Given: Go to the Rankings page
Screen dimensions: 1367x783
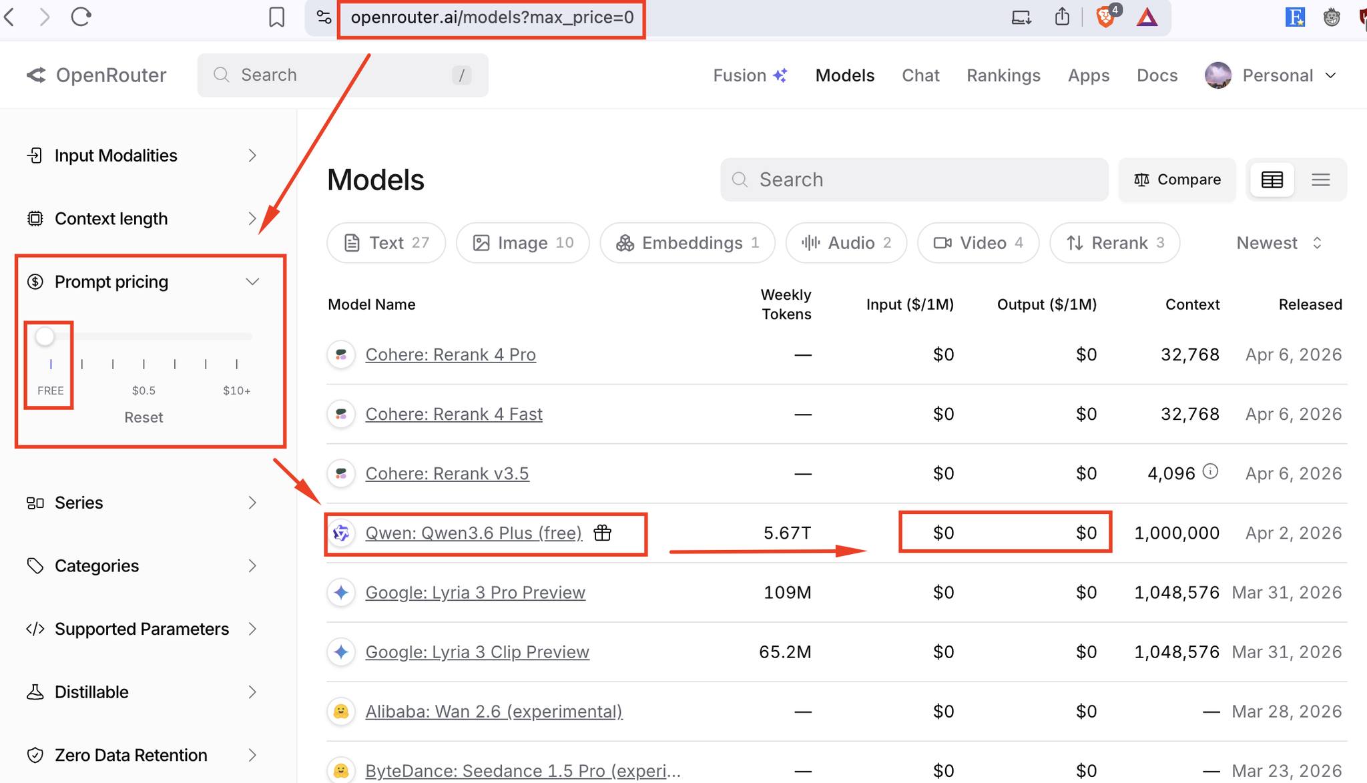Looking at the screenshot, I should point(1003,75).
